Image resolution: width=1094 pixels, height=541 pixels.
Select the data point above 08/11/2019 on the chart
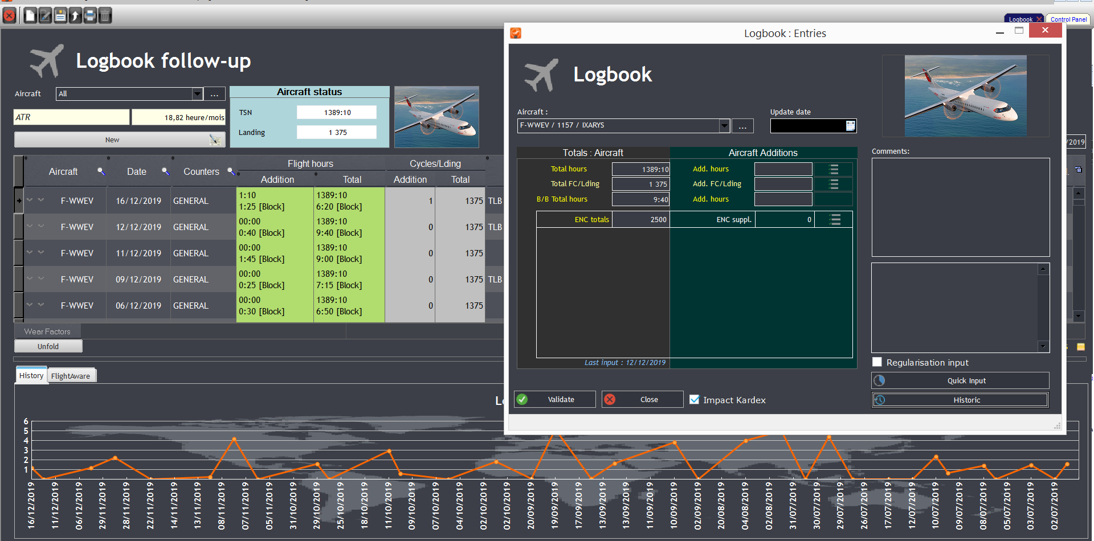click(234, 439)
